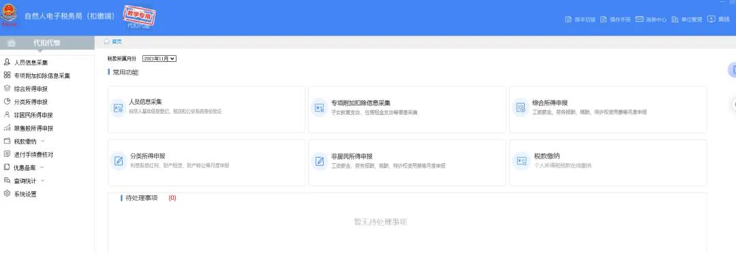Image resolution: width=736 pixels, height=253 pixels.
Task: Expand the 税款缴纳 sidebar chevron
Action: click(43, 141)
